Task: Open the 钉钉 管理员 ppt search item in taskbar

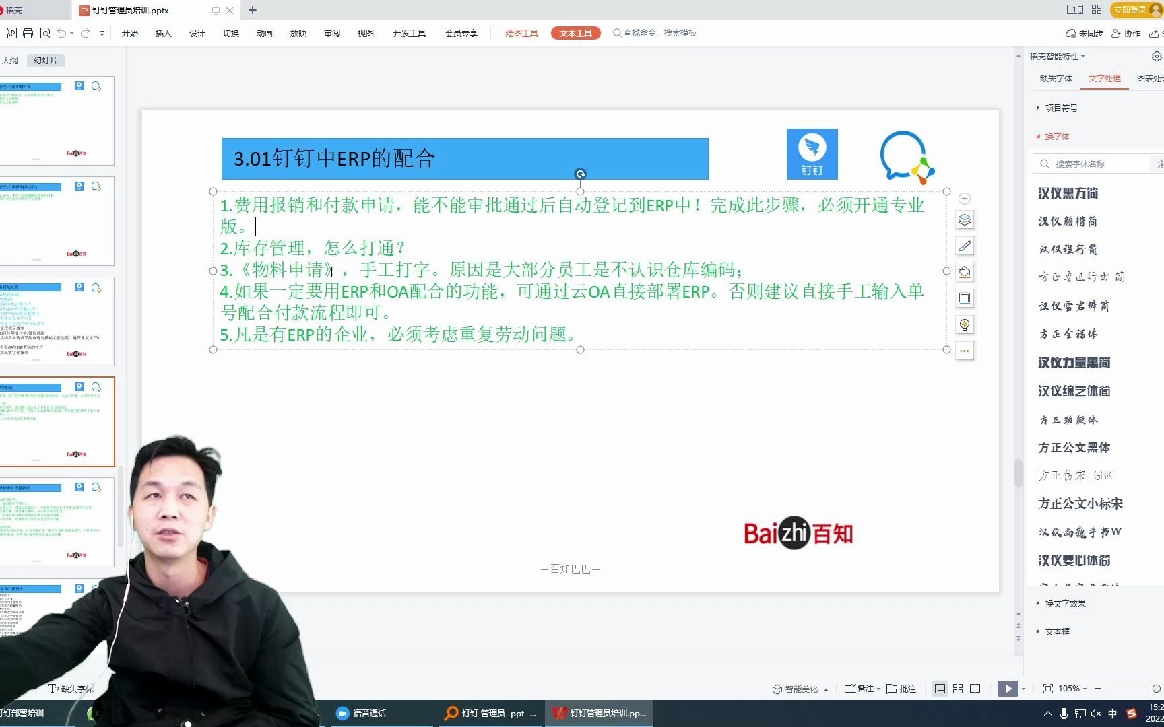Action: coord(492,714)
